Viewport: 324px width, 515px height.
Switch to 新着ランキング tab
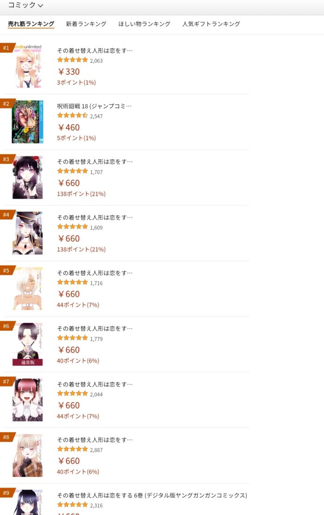86,24
